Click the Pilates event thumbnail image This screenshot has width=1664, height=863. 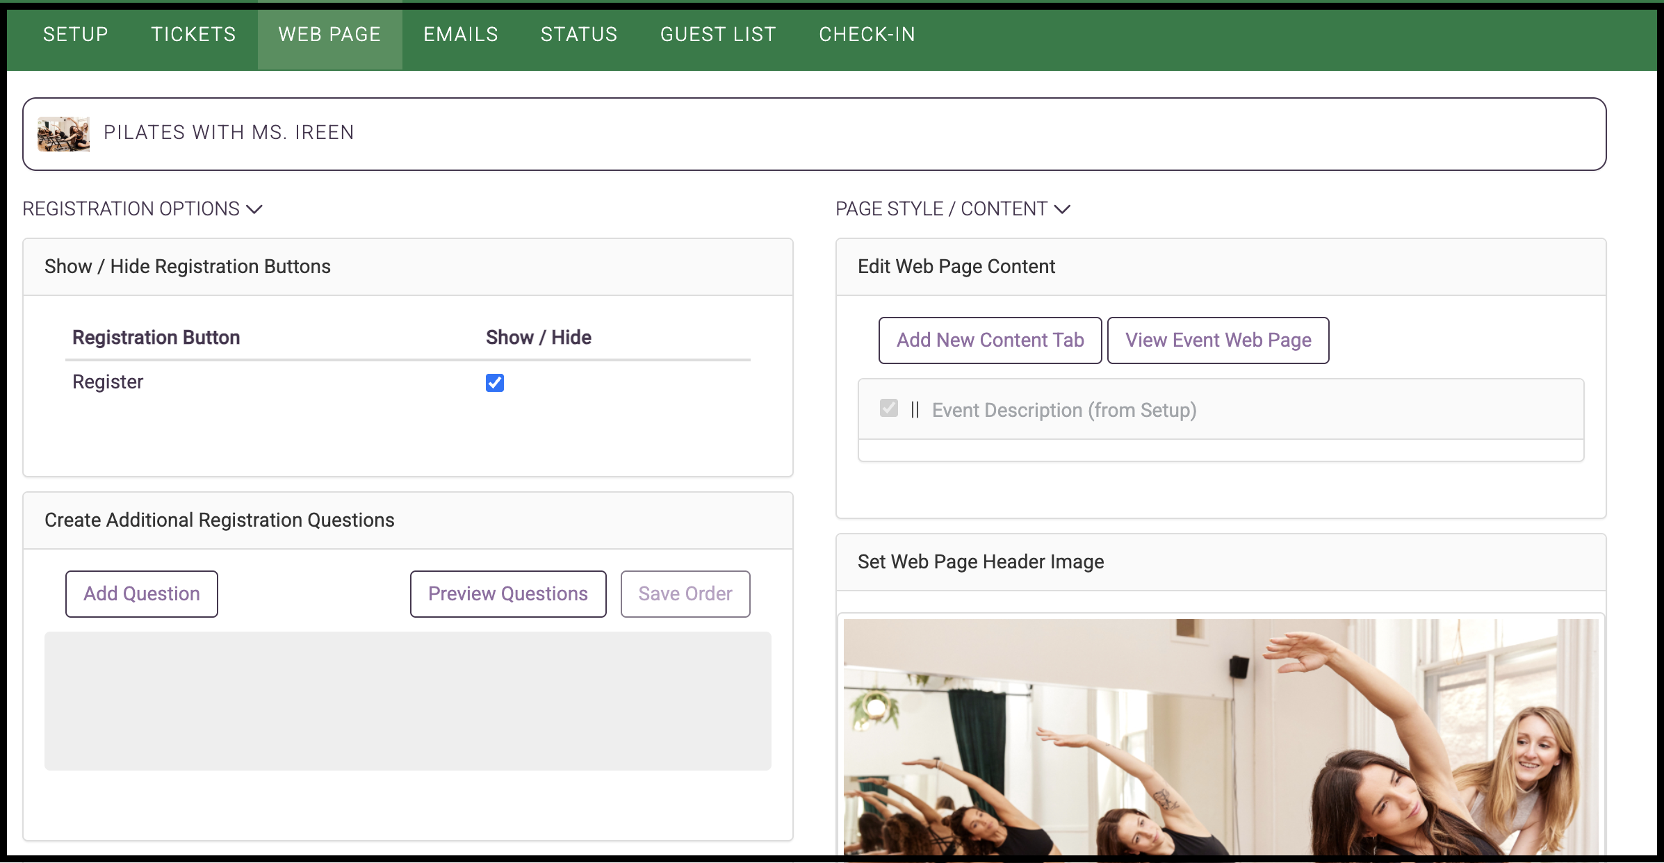(x=63, y=133)
